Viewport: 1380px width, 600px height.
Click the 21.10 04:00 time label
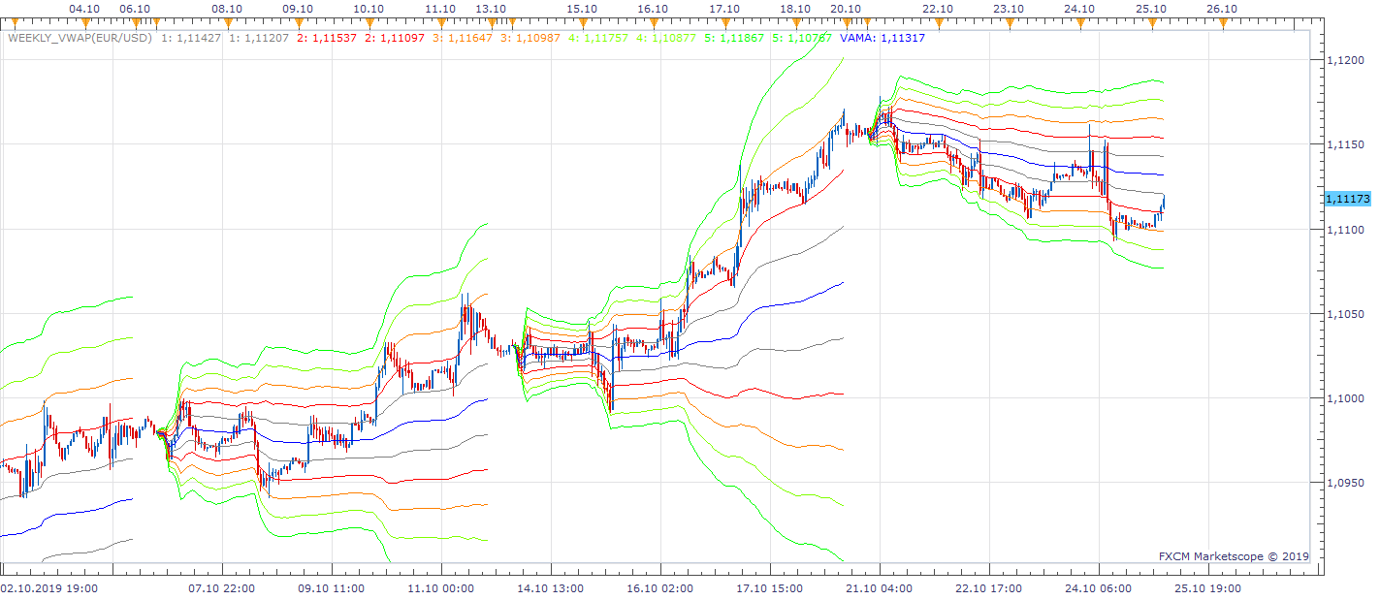880,587
